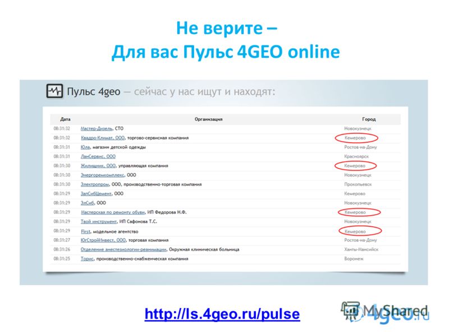This screenshot has width=449, height=336.
Task: Open the Мастер-Дизель organization link
Action: point(97,129)
